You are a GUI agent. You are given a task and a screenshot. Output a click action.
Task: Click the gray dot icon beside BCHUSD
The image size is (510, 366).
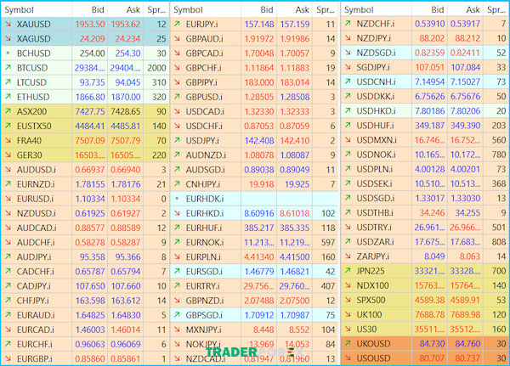(8, 53)
